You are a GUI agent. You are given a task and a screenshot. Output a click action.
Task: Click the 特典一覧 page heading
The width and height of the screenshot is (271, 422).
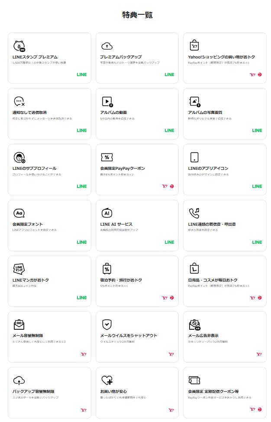pyautogui.click(x=137, y=15)
